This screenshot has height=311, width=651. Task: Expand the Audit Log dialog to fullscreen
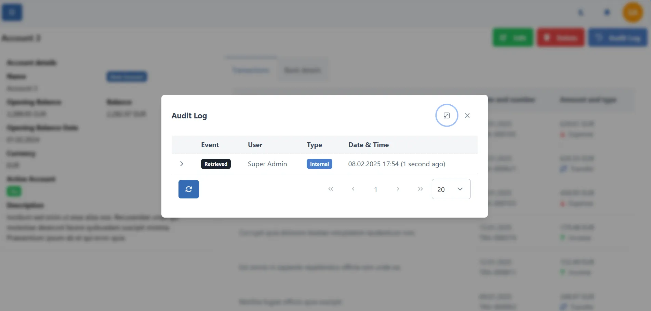click(x=446, y=115)
